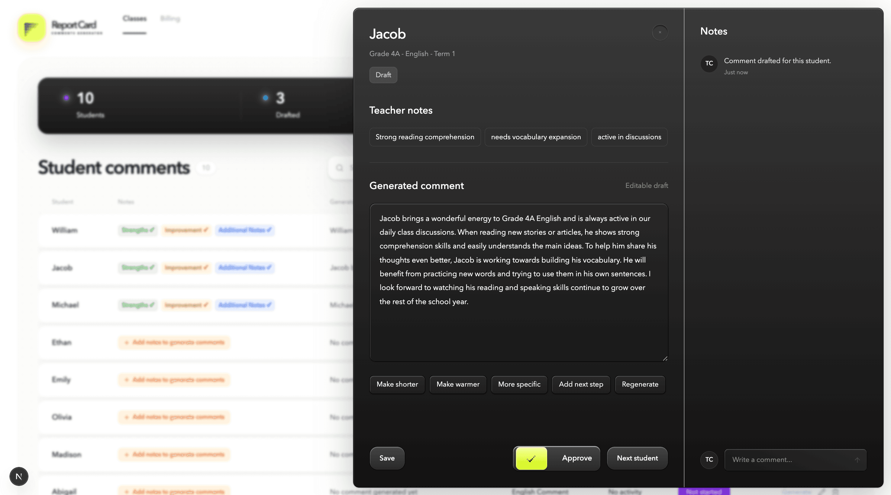Advance using the Next student button
This screenshot has width=891, height=495.
tap(637, 458)
